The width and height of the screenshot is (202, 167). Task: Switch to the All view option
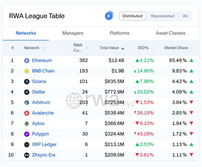pyautogui.click(x=185, y=16)
